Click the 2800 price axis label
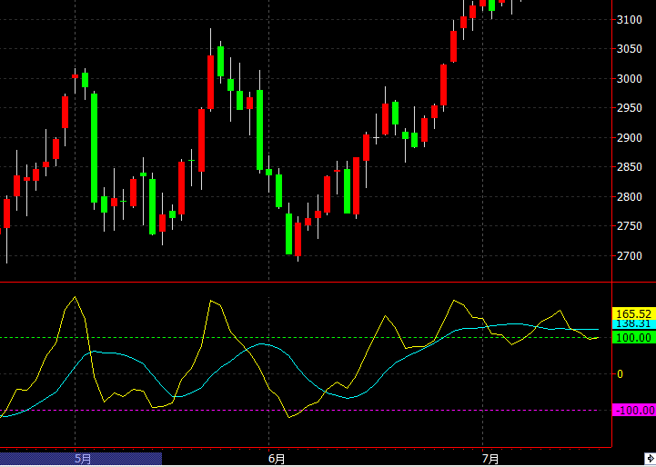The width and height of the screenshot is (656, 467). click(630, 197)
